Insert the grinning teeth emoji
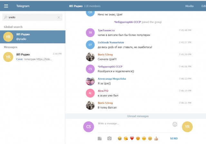This screenshot has height=144, width=206. tap(150, 139)
